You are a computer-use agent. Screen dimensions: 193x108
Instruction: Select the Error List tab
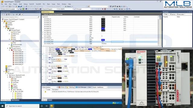pyautogui.click(x=44, y=100)
